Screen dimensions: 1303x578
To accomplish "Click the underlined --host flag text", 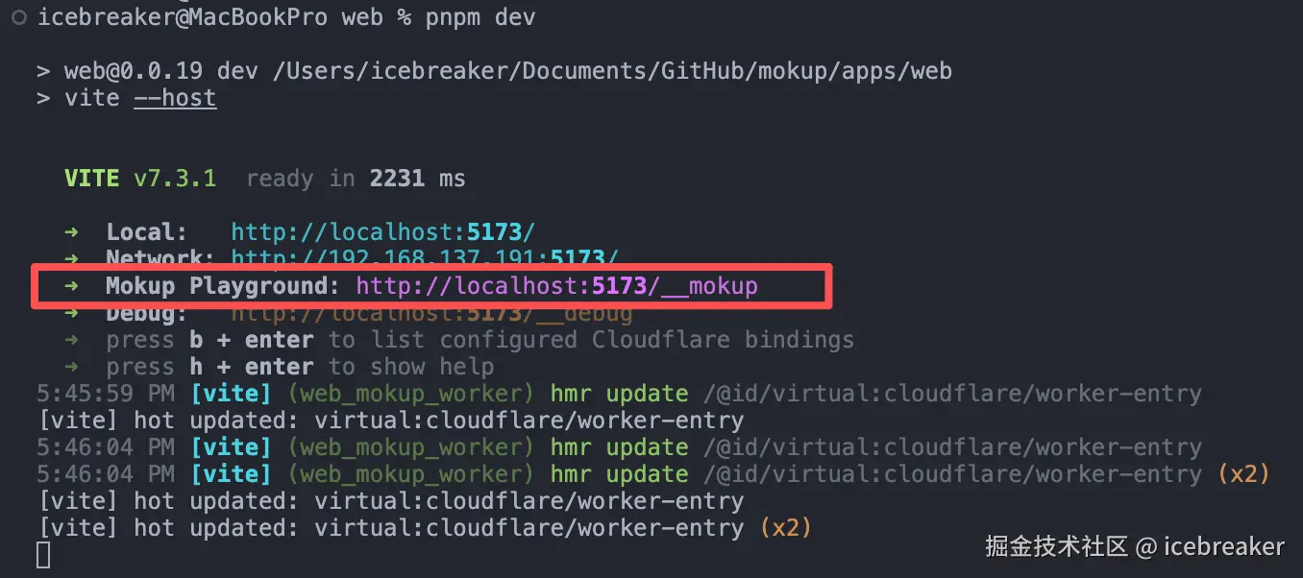I will pos(174,97).
